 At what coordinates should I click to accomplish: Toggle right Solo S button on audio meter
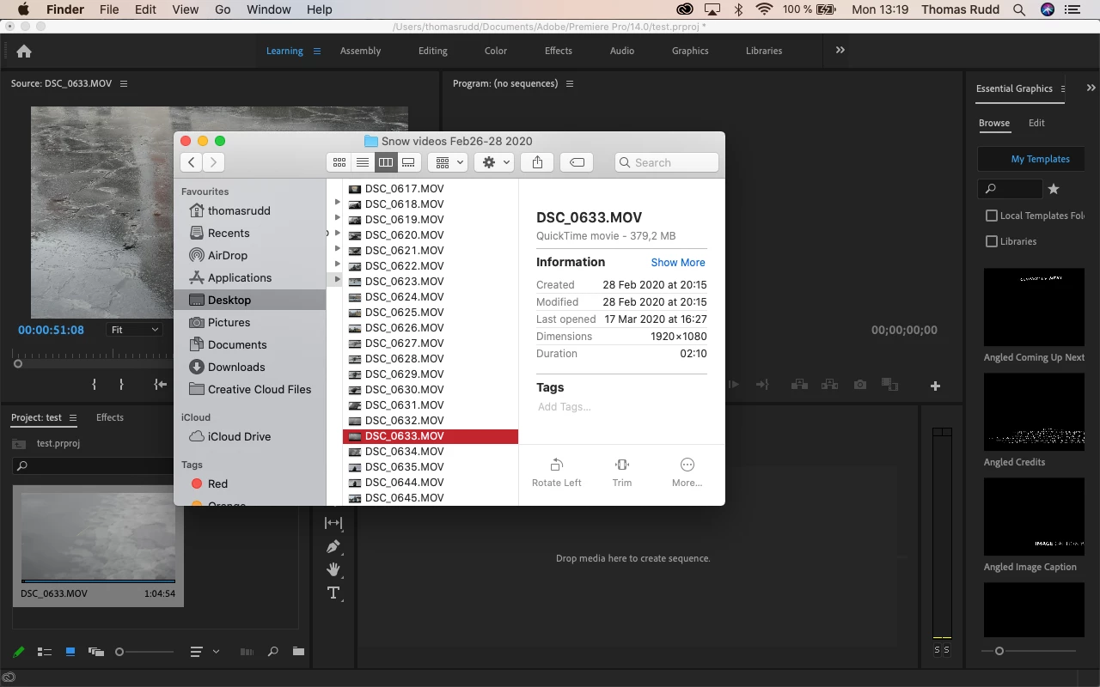coord(947,650)
